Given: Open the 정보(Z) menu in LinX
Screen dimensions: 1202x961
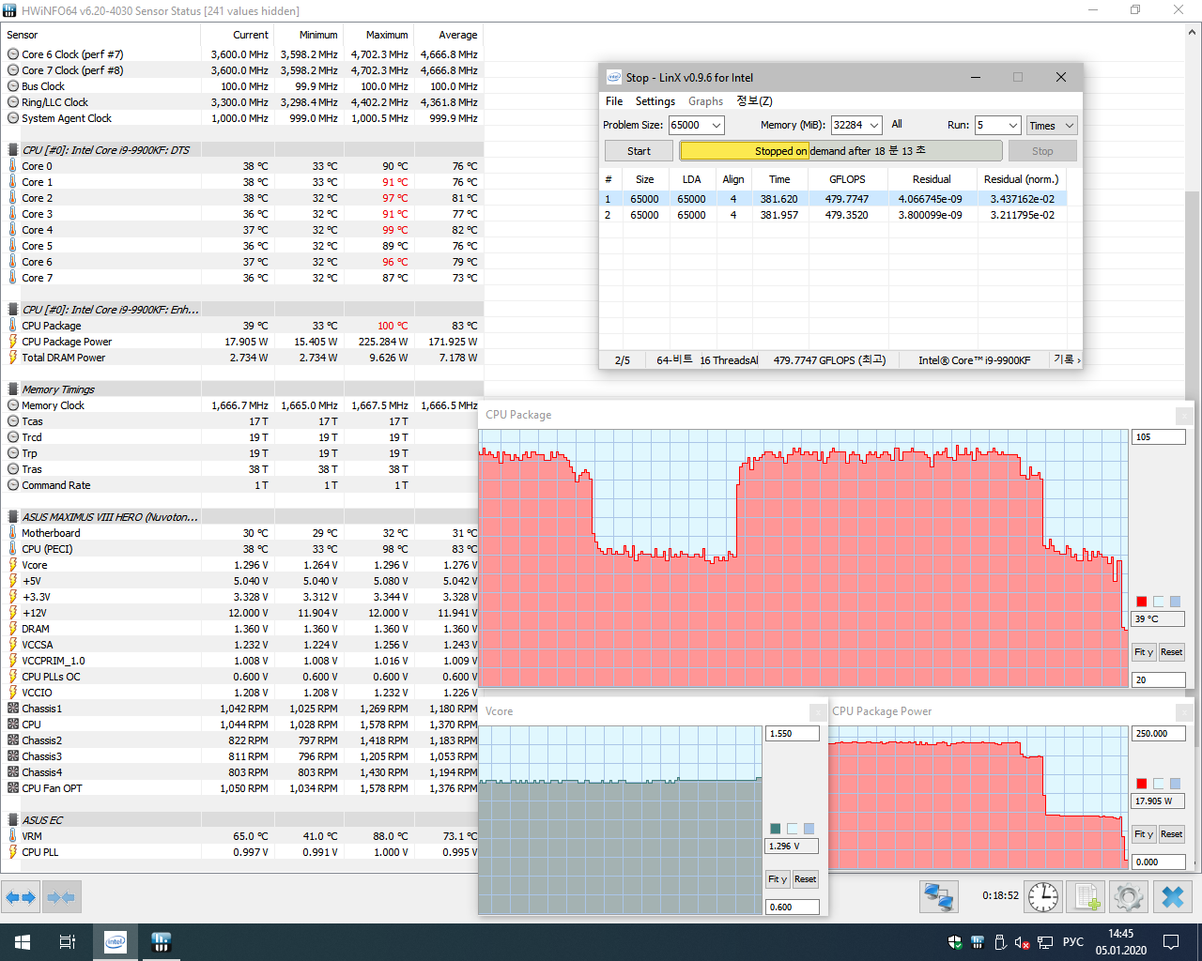Looking at the screenshot, I should pos(754,101).
